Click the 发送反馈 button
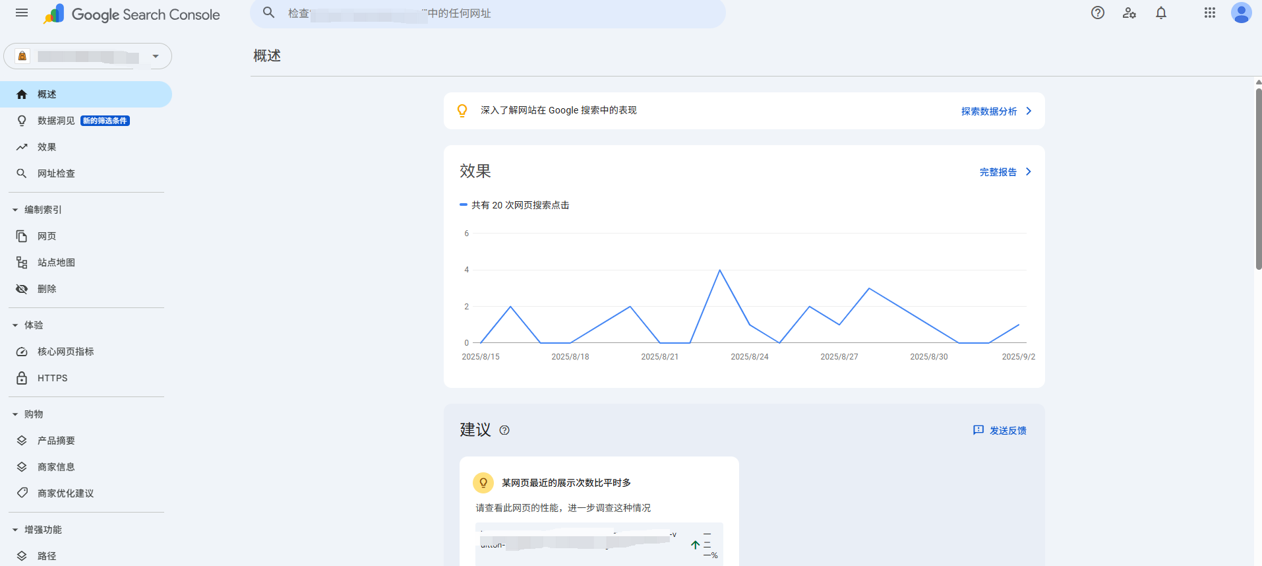 pyautogui.click(x=1000, y=430)
